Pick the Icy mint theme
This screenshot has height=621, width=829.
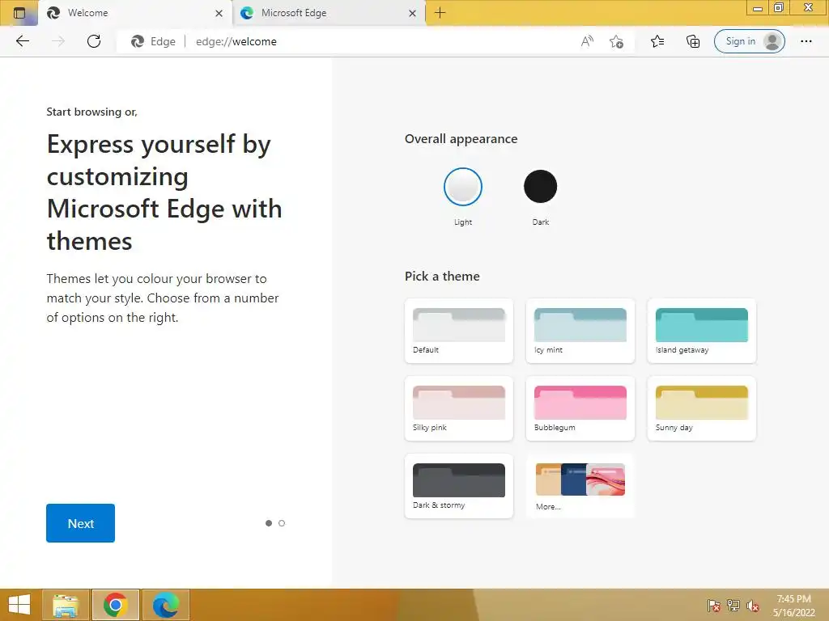click(580, 331)
